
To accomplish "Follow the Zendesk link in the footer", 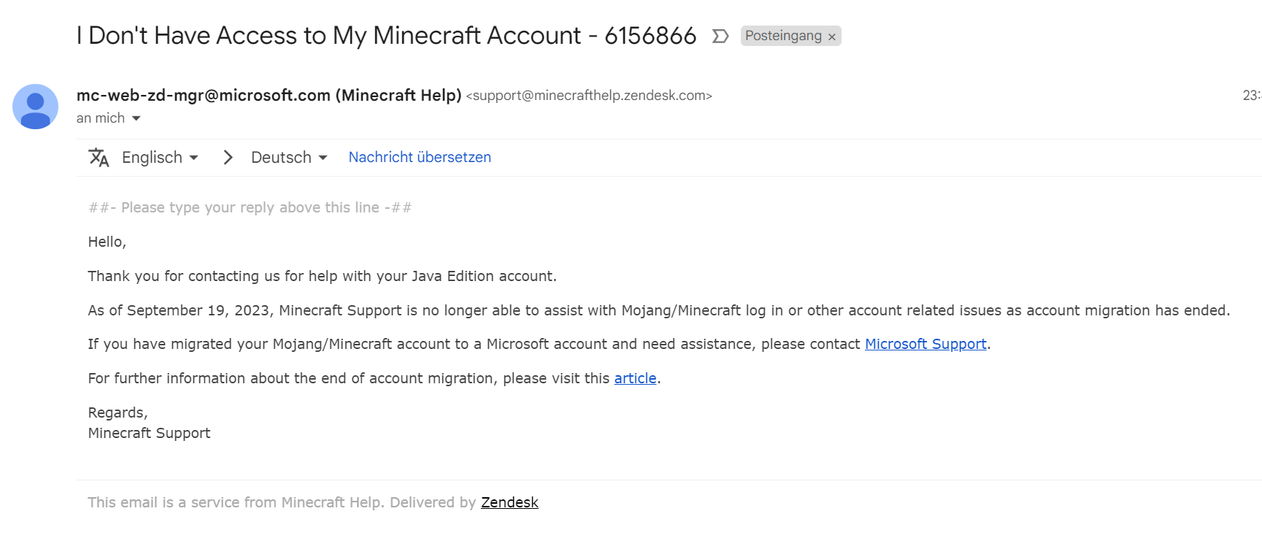I will pyautogui.click(x=509, y=502).
